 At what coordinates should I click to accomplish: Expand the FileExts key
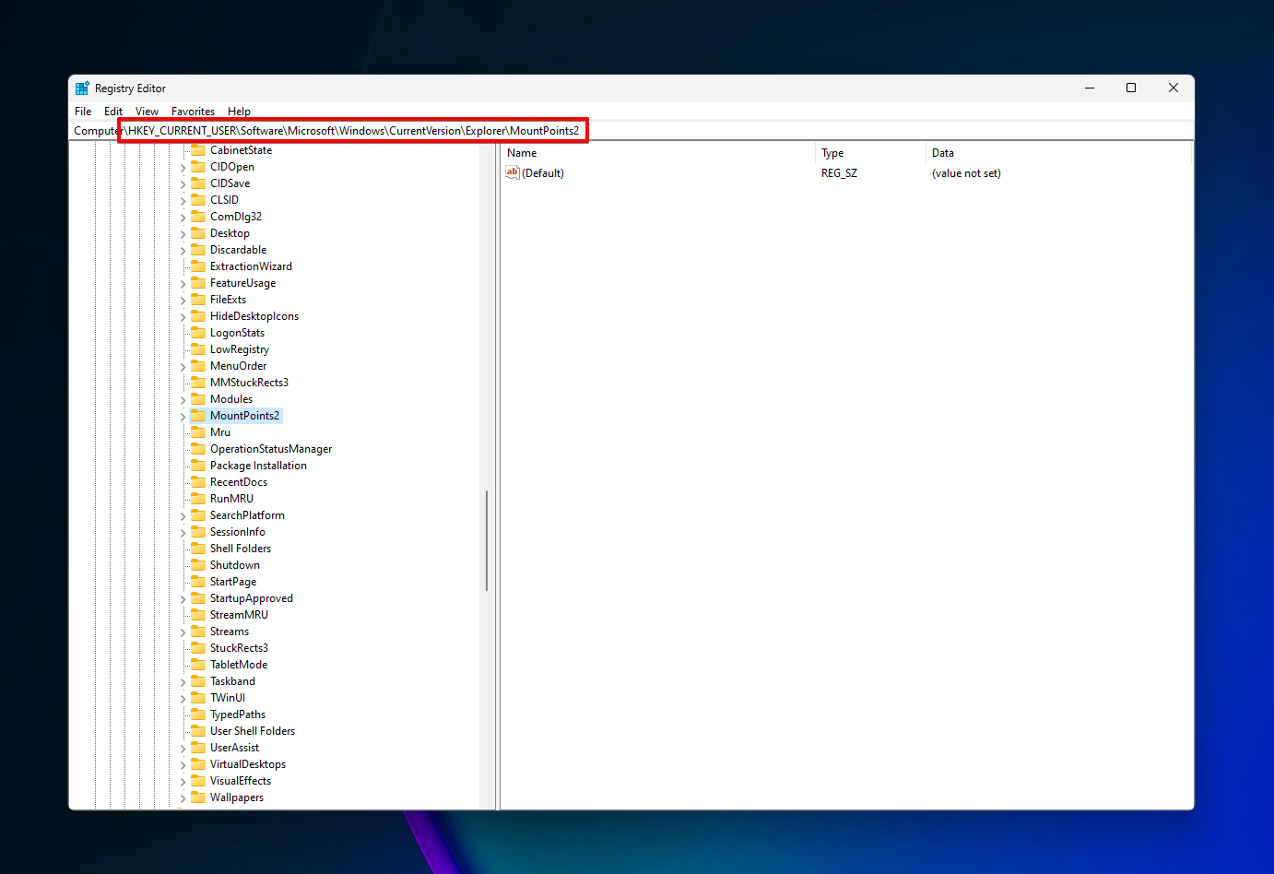(x=183, y=301)
